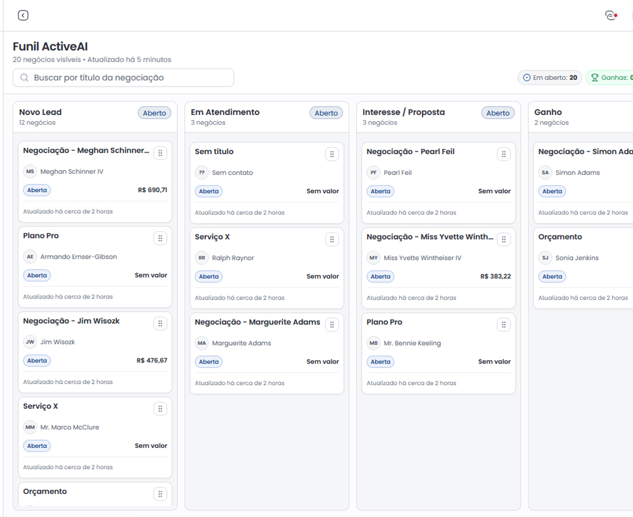Click Aberto badge on Em Atendimento column
The image size is (633, 517).
[326, 113]
